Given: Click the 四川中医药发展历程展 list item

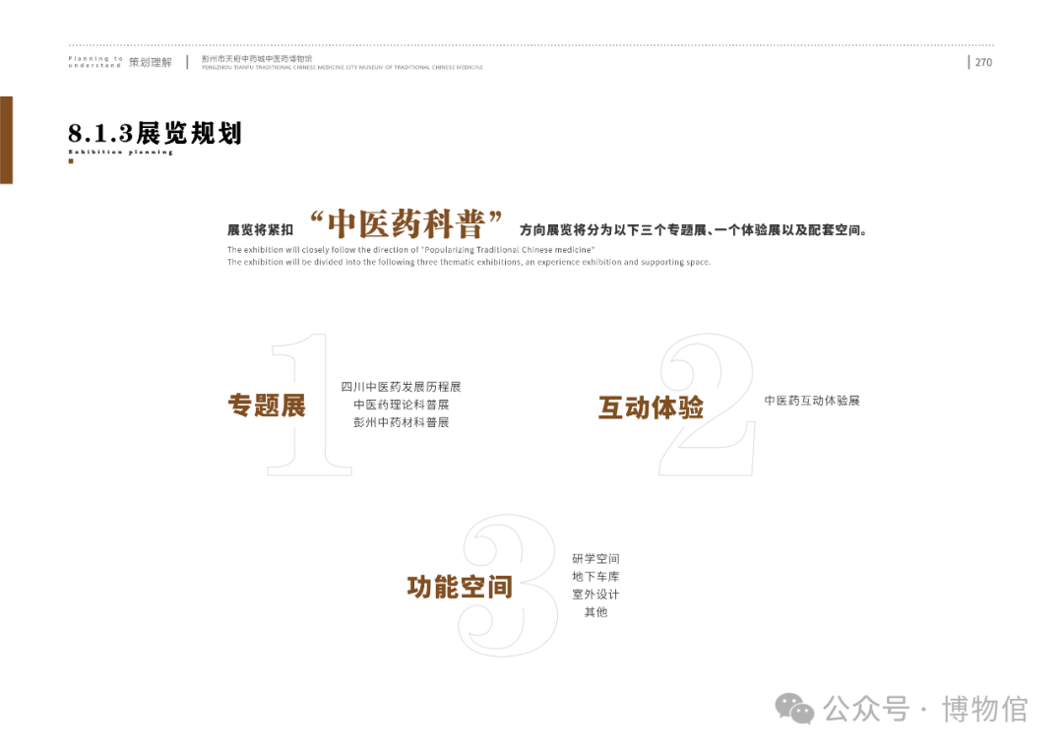Looking at the screenshot, I should [x=401, y=387].
